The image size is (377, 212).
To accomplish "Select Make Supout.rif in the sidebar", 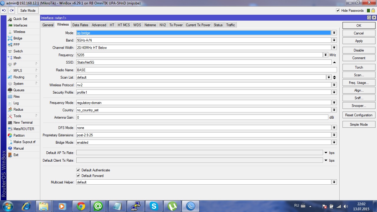I will coord(24,142).
